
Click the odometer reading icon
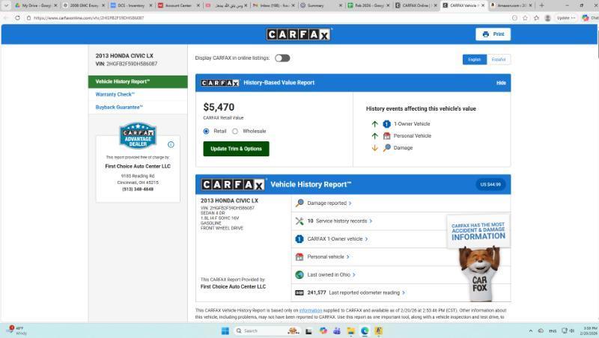[299, 292]
